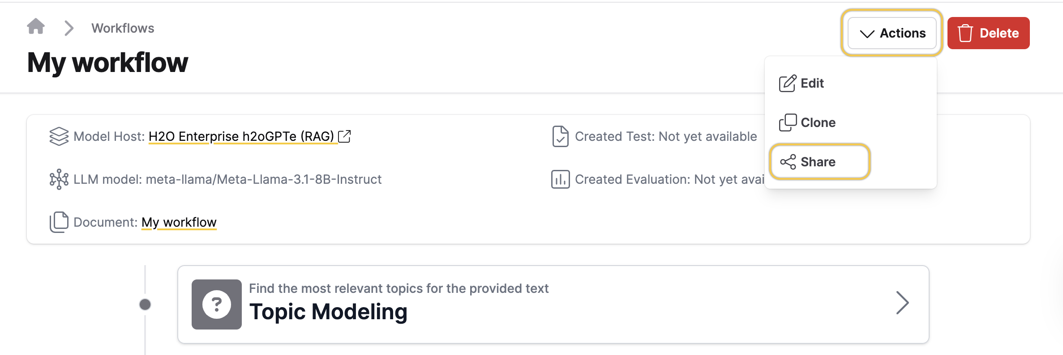Click the Created Test document icon
1063x355 pixels.
[x=560, y=136]
